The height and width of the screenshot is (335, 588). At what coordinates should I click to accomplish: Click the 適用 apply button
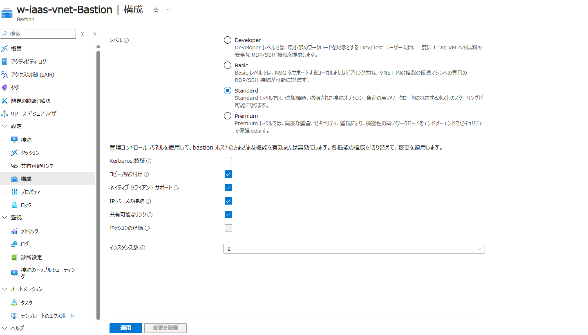click(x=126, y=328)
